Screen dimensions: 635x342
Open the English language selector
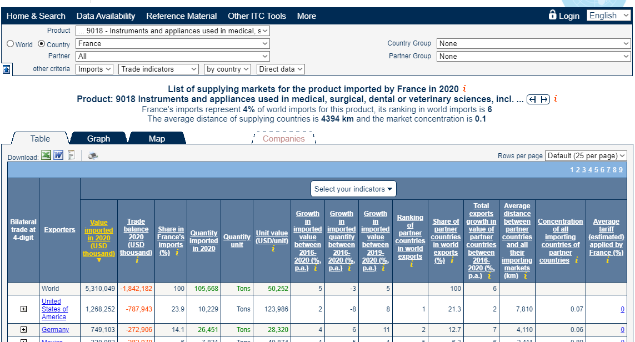[x=609, y=16]
